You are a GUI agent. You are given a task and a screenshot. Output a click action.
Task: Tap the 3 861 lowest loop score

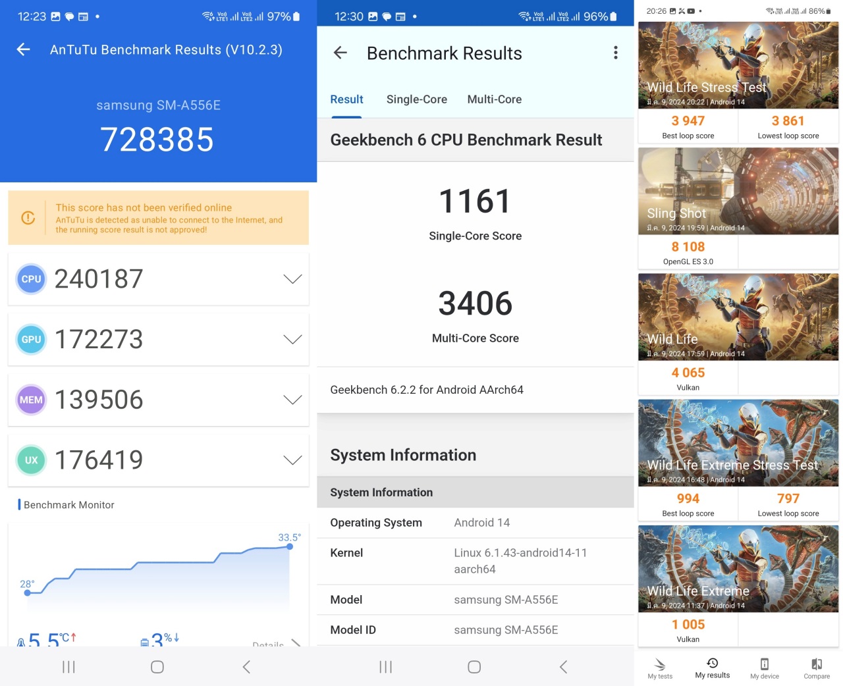[x=788, y=121]
